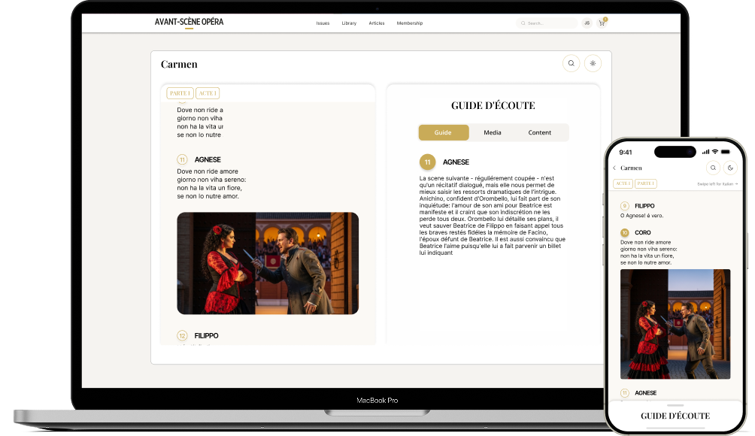Click the JS user avatar
Image resolution: width=755 pixels, height=436 pixels.
pos(587,23)
